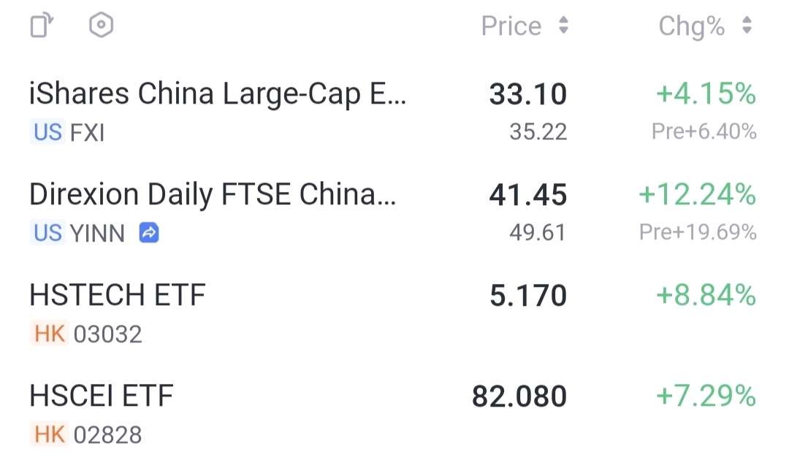Sort by Chg% using the arrow toggle
The width and height of the screenshot is (789, 457).
[747, 25]
